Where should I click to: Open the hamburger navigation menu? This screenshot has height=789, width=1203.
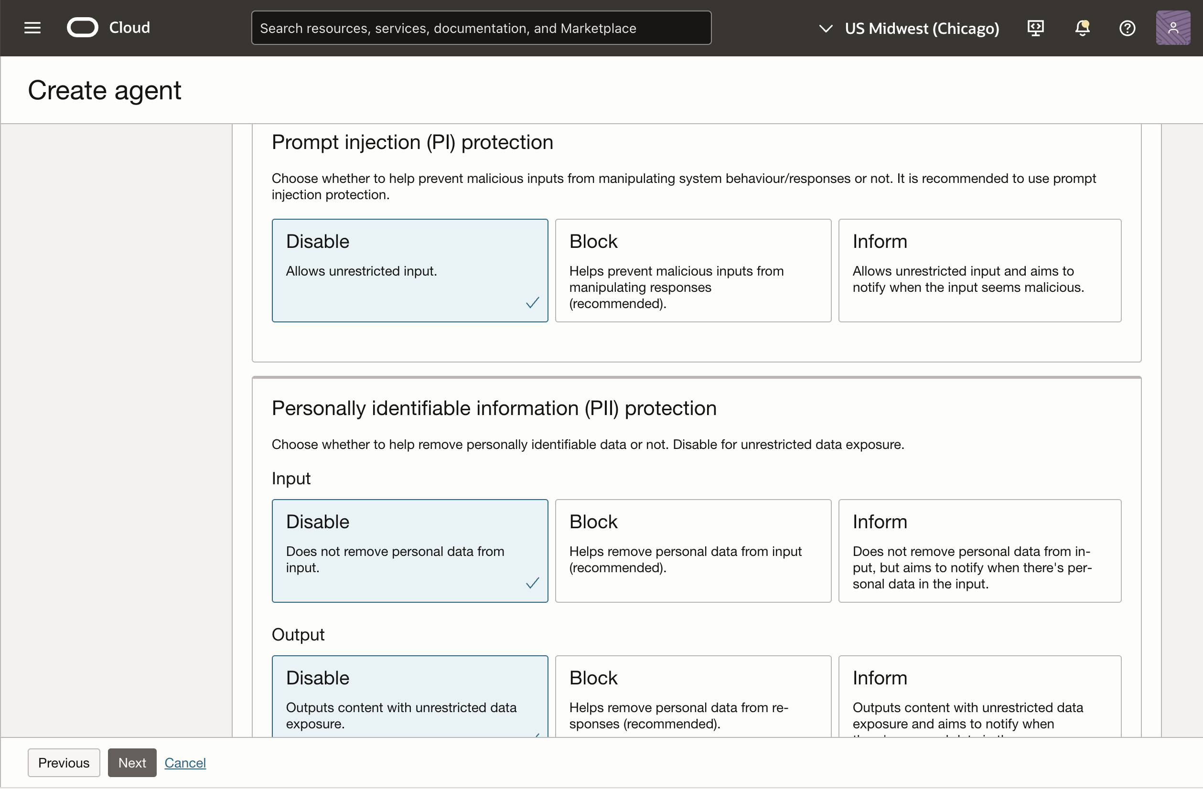[32, 28]
